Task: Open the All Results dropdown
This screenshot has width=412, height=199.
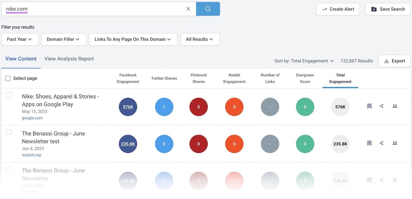Action: (200, 39)
